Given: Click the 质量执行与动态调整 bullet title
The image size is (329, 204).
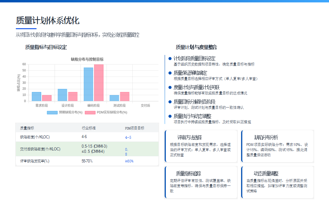Looking at the screenshot, I should click(x=192, y=116).
